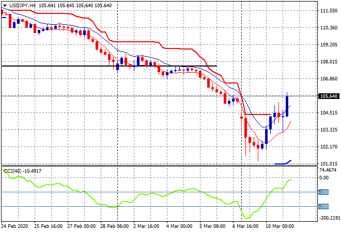The image size is (341, 232).
Task: Click the 74.4674 CCI scale value
Action: [x=329, y=170]
